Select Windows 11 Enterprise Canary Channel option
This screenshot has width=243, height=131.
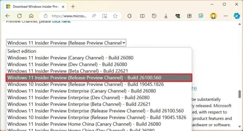(x=99, y=91)
